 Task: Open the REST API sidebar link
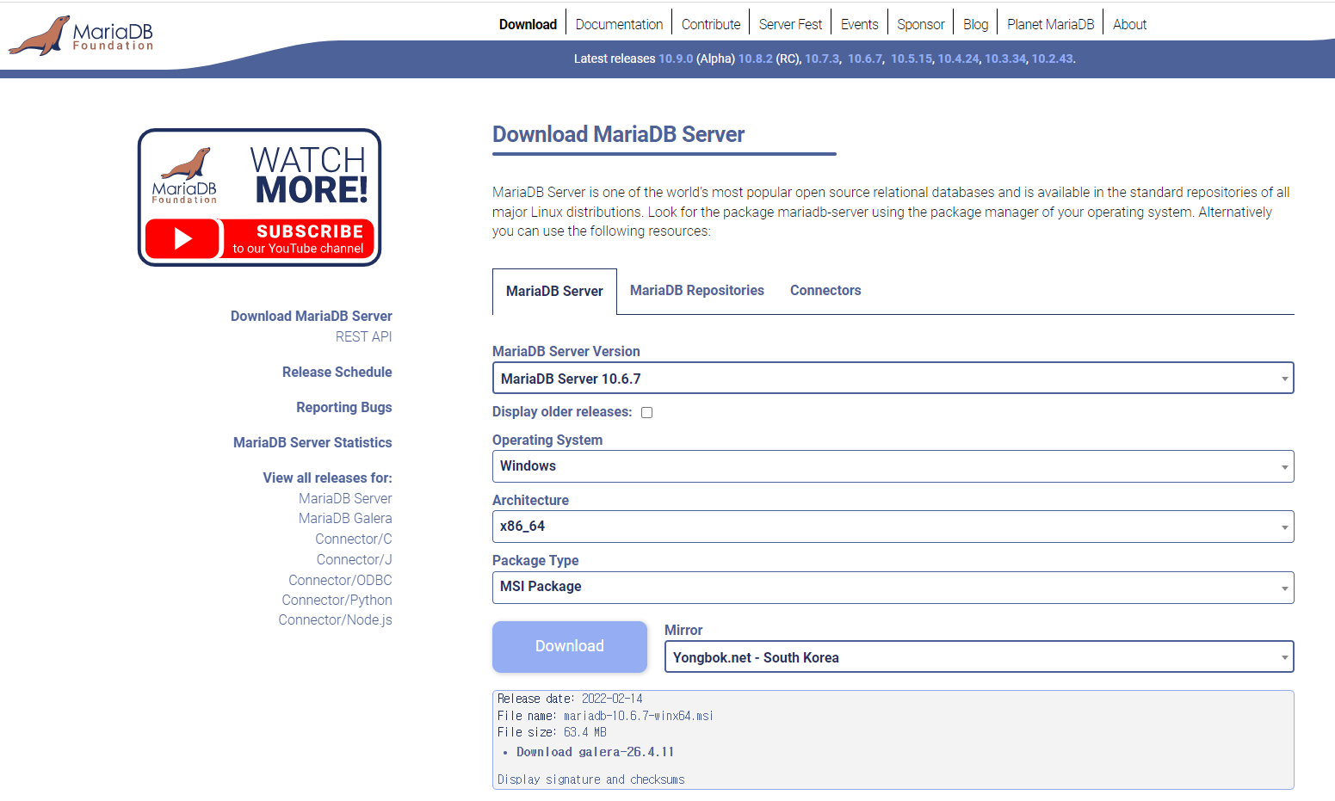coord(363,336)
